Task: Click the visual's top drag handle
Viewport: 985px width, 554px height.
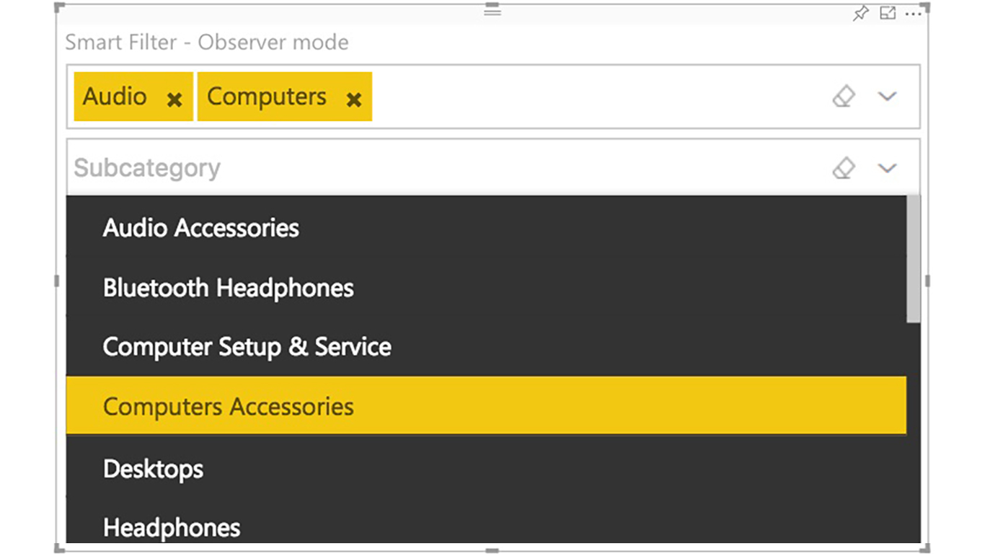Action: [x=492, y=12]
